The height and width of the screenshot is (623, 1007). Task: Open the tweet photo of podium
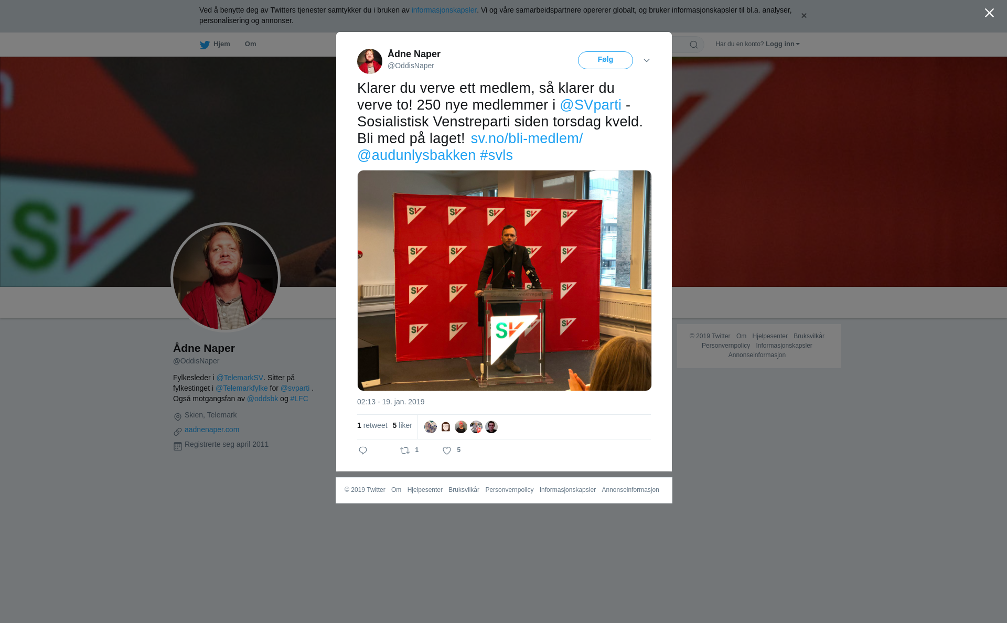click(505, 281)
